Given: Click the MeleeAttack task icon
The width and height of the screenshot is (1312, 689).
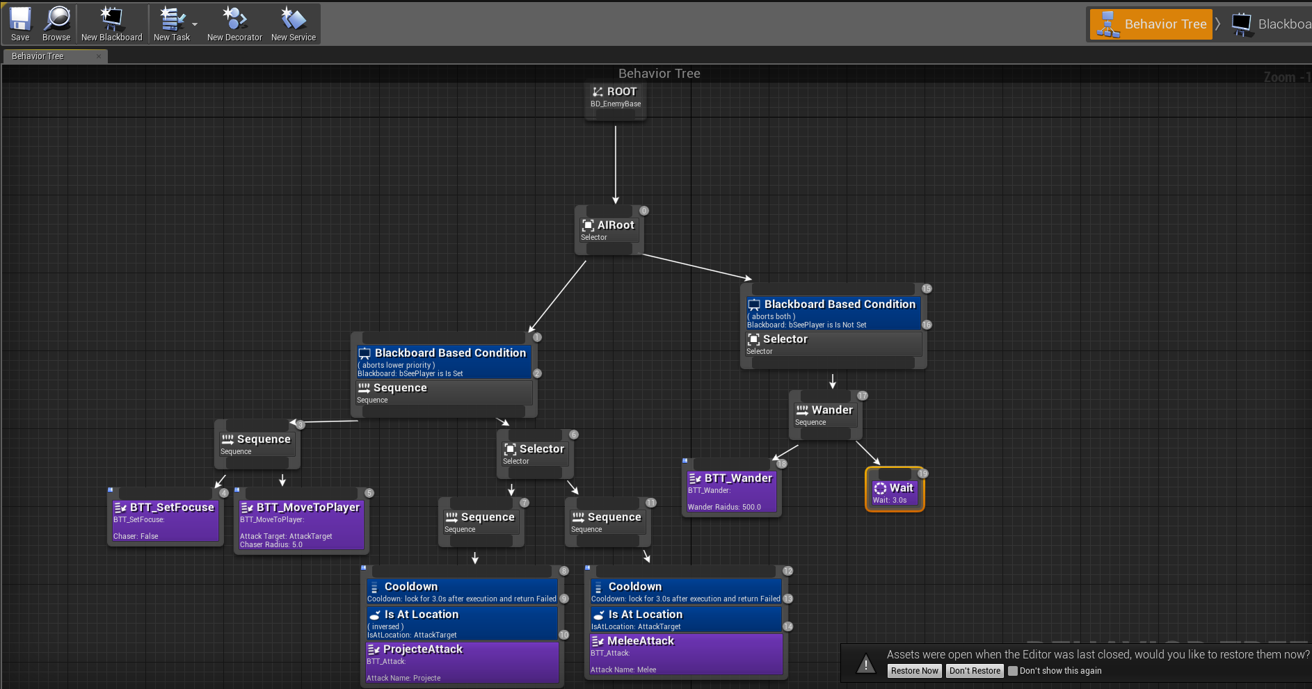Looking at the screenshot, I should tap(597, 641).
